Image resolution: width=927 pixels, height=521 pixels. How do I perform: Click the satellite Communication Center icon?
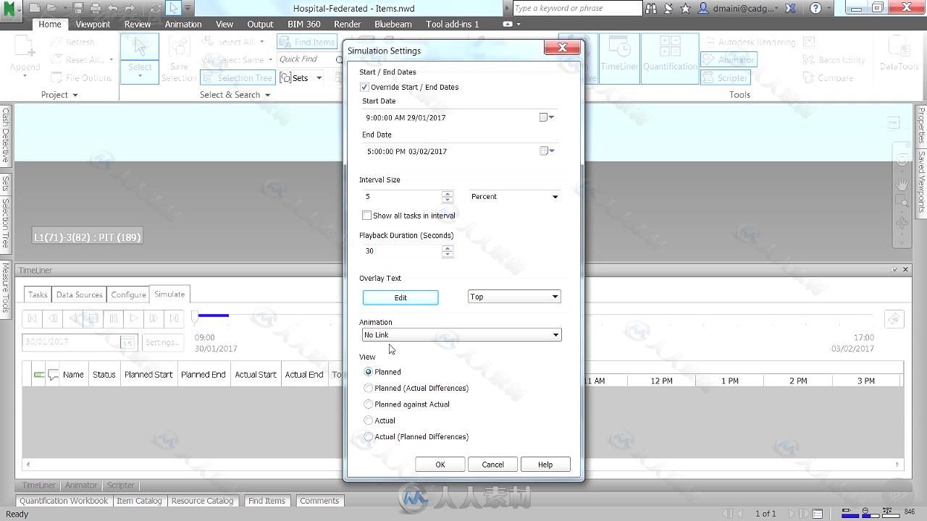(668, 9)
